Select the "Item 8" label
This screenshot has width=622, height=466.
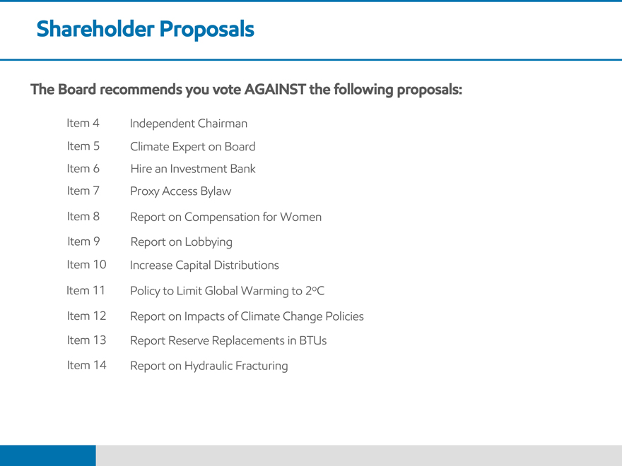coord(83,216)
